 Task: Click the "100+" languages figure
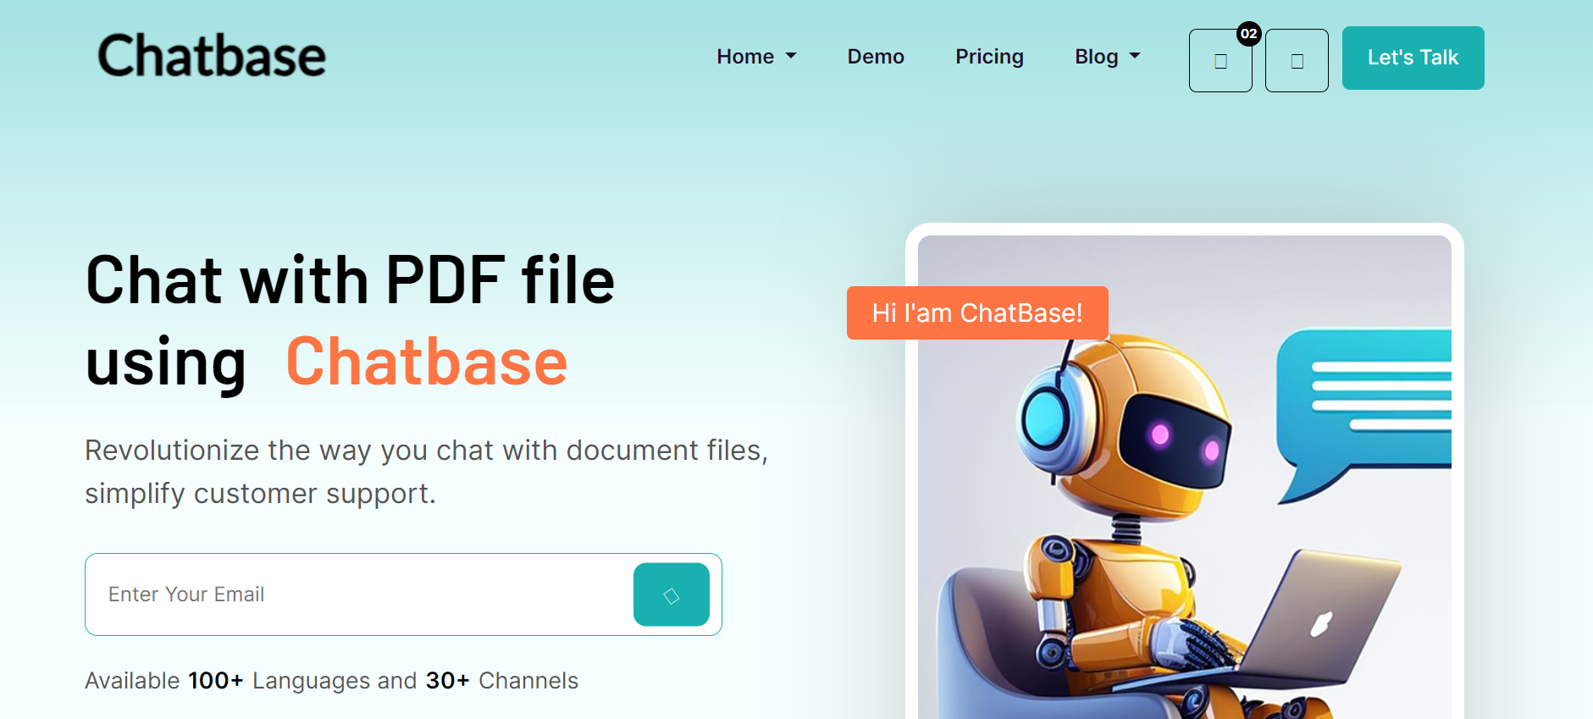click(x=216, y=681)
